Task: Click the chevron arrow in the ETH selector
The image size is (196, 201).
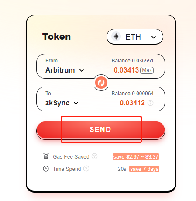Action: pyautogui.click(x=154, y=37)
